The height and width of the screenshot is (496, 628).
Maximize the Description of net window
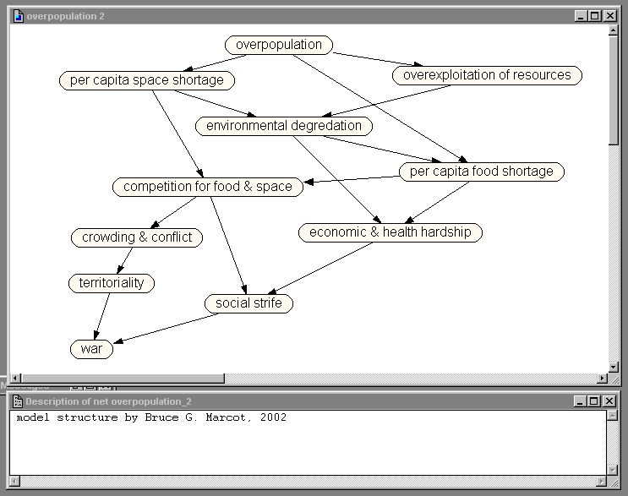click(594, 401)
